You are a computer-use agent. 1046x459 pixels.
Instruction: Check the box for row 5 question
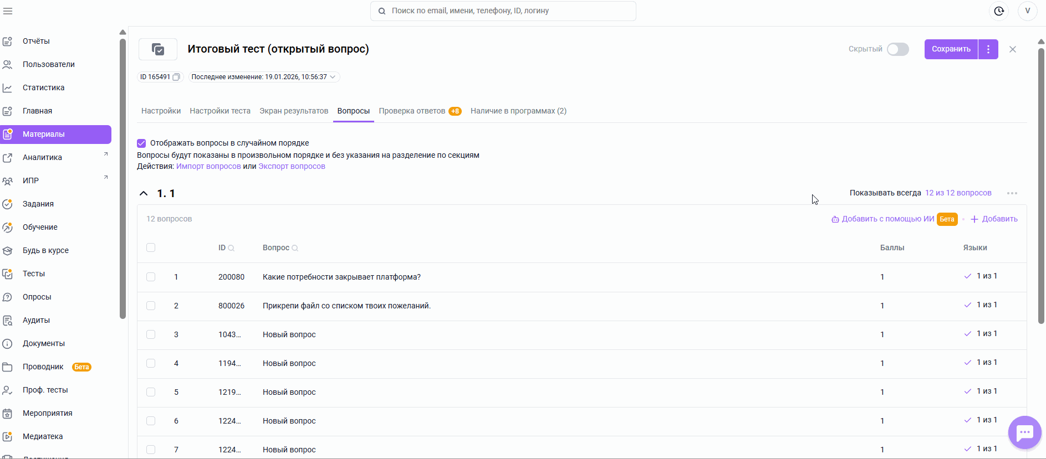pos(151,392)
